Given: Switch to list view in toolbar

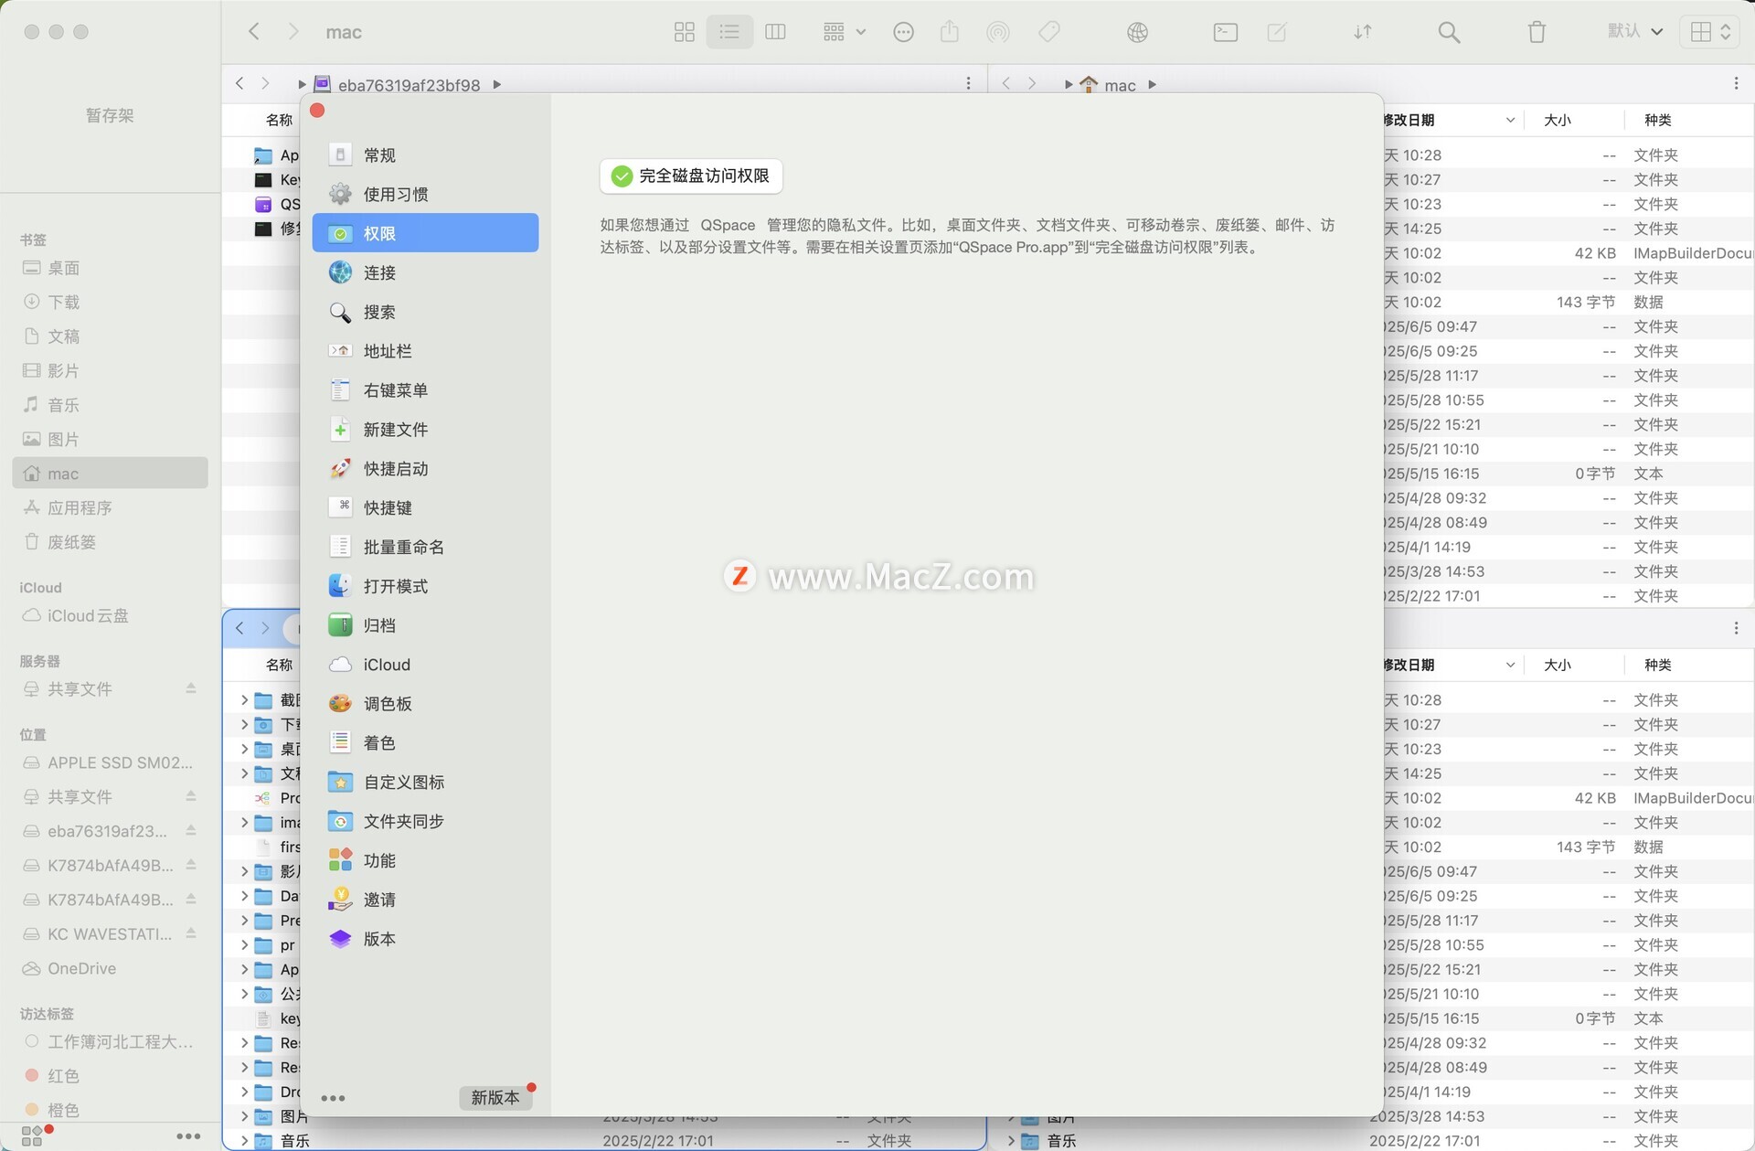Looking at the screenshot, I should [729, 32].
